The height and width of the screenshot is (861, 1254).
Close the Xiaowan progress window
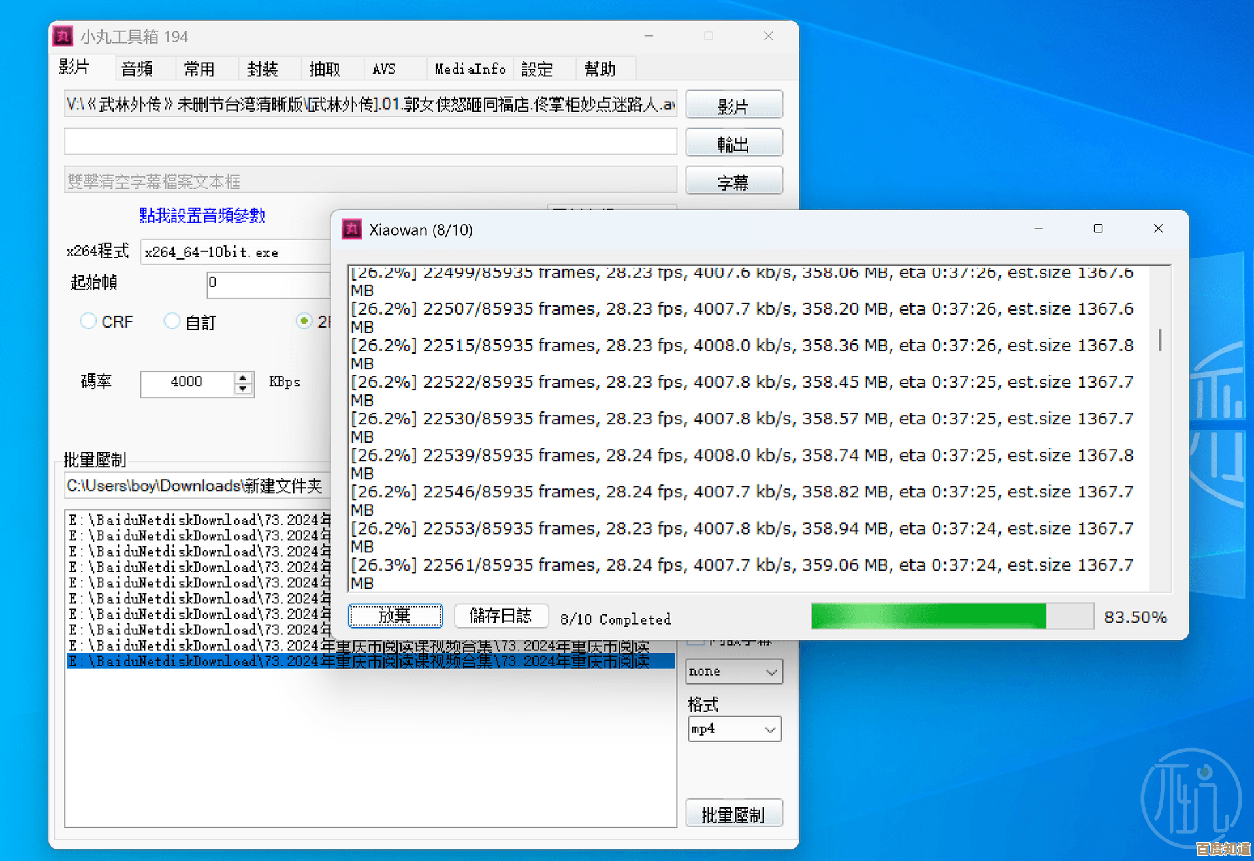[1158, 228]
